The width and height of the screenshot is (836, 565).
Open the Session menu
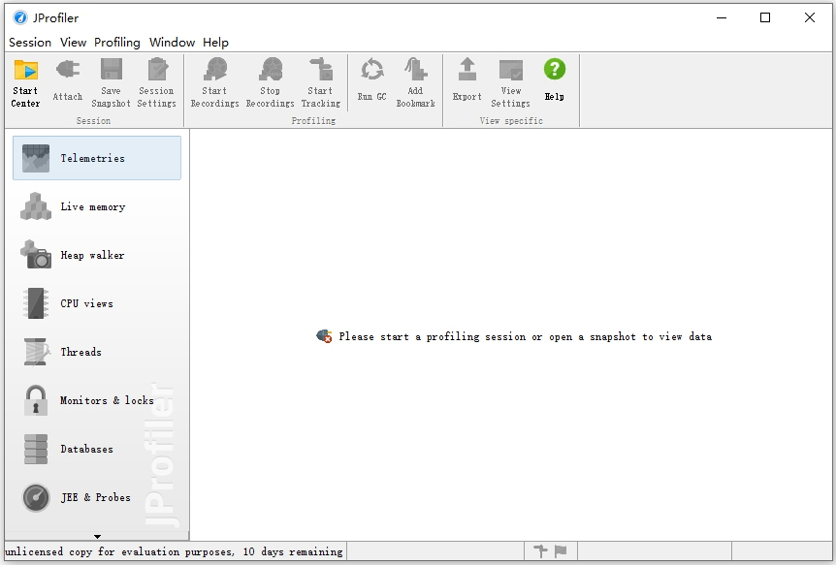30,42
